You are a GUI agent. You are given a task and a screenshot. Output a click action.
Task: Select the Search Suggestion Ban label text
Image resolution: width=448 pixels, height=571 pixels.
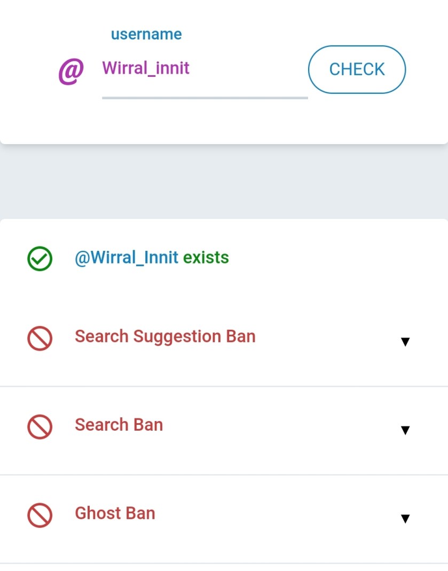[x=165, y=337]
